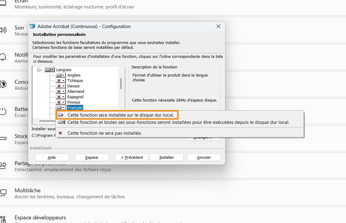The width and height of the screenshot is (346, 223).
Task: Click the notifications bell icon in Settings
Action: 3,57
